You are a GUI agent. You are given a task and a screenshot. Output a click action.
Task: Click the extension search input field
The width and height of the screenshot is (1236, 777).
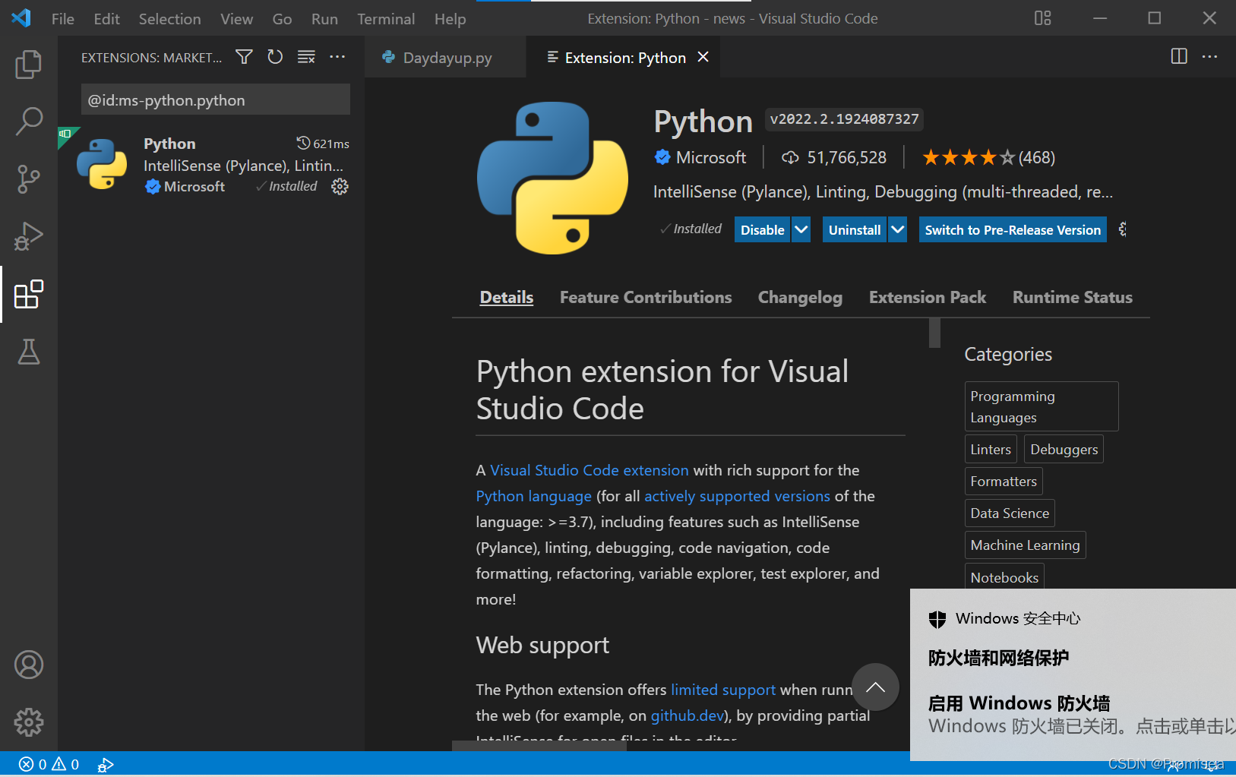coord(216,100)
